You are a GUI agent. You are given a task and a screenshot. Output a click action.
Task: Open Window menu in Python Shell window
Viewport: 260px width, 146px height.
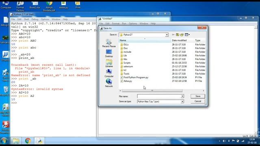coord(56,19)
